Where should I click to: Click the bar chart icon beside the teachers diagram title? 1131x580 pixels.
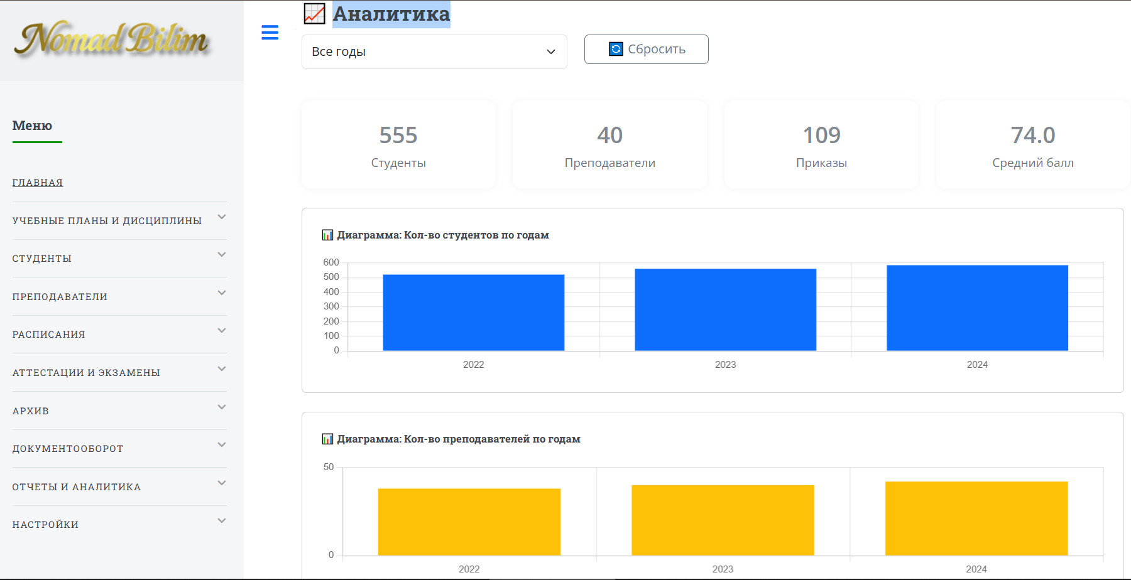pyautogui.click(x=327, y=439)
